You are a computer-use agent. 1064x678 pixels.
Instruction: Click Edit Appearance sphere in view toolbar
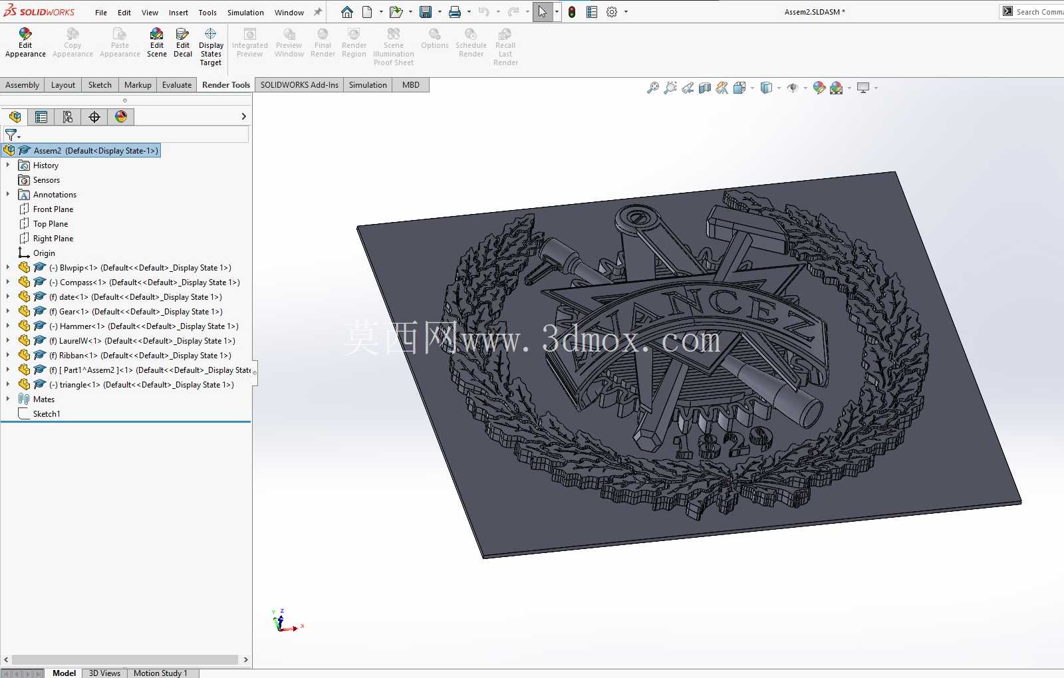tap(819, 88)
